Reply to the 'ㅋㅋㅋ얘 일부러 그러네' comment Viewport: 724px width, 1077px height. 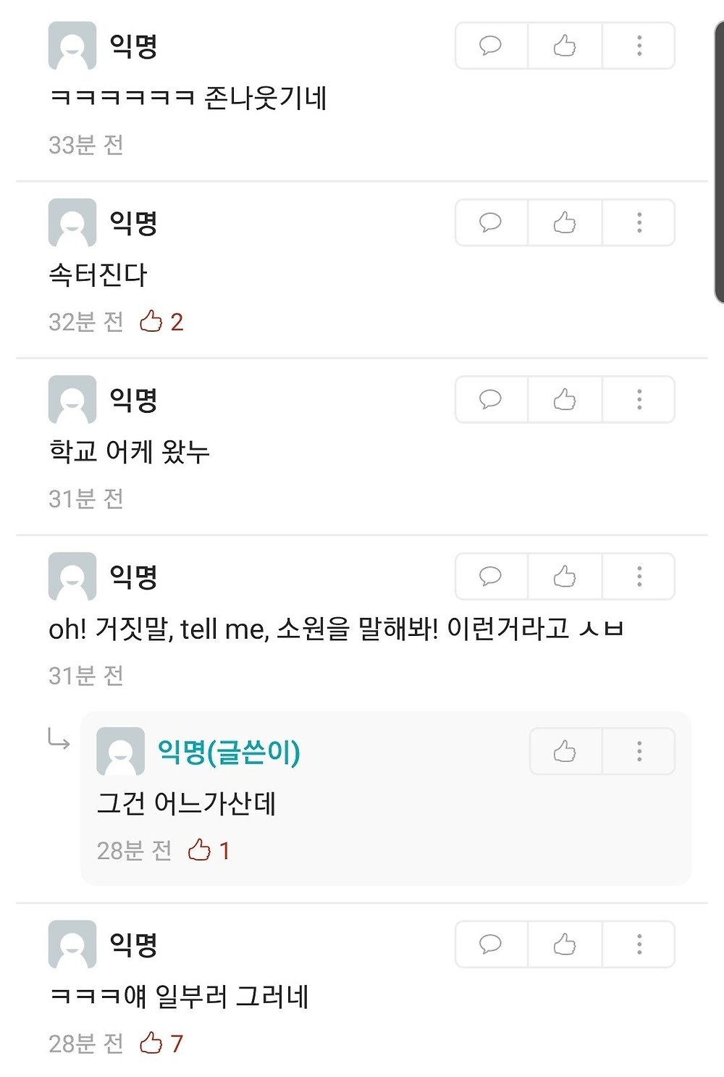491,944
